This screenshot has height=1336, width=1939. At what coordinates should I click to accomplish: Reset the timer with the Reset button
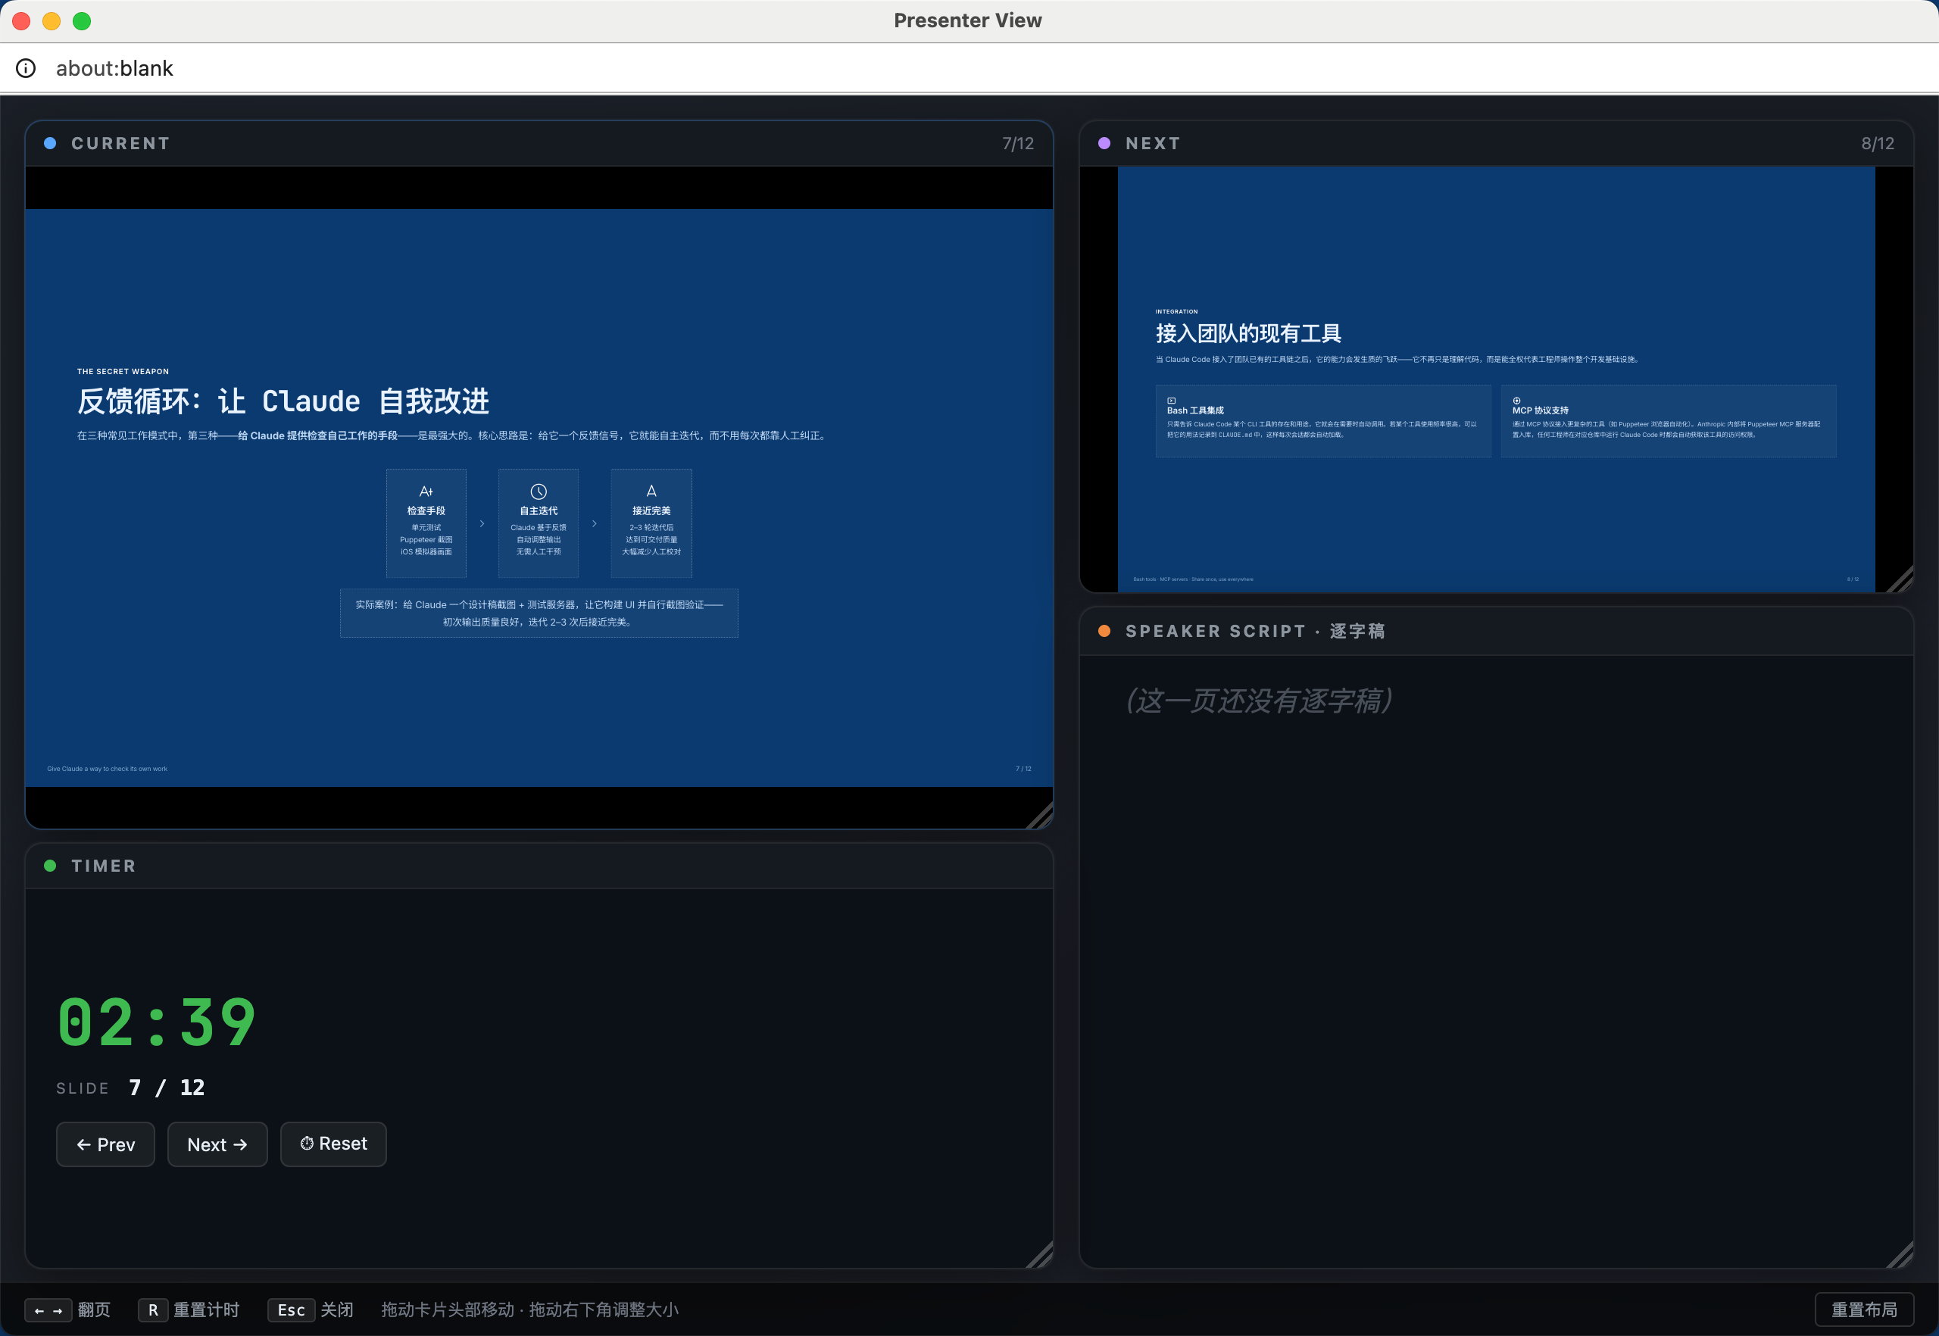(x=333, y=1144)
